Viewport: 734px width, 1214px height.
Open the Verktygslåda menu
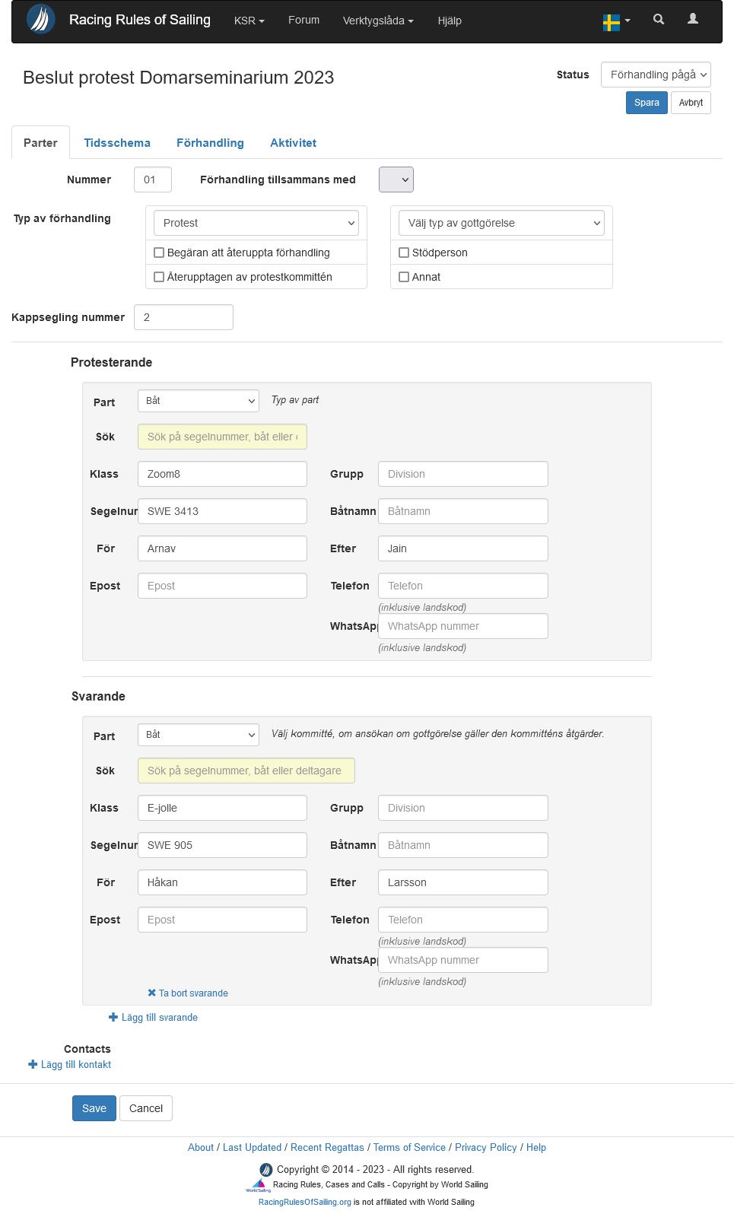point(377,21)
